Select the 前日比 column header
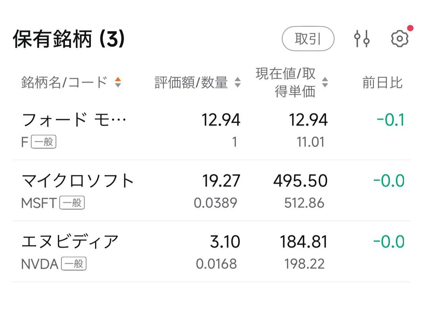The image size is (423, 316). pos(382,83)
